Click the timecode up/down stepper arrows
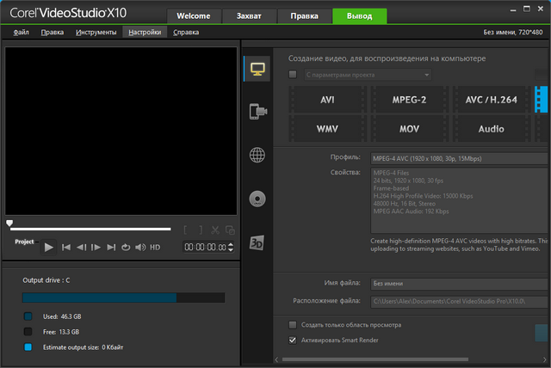The width and height of the screenshot is (551, 368). (x=231, y=248)
